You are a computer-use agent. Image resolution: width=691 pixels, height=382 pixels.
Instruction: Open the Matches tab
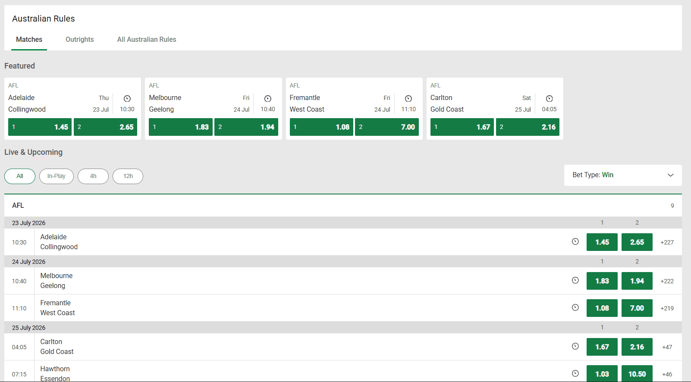[29, 40]
